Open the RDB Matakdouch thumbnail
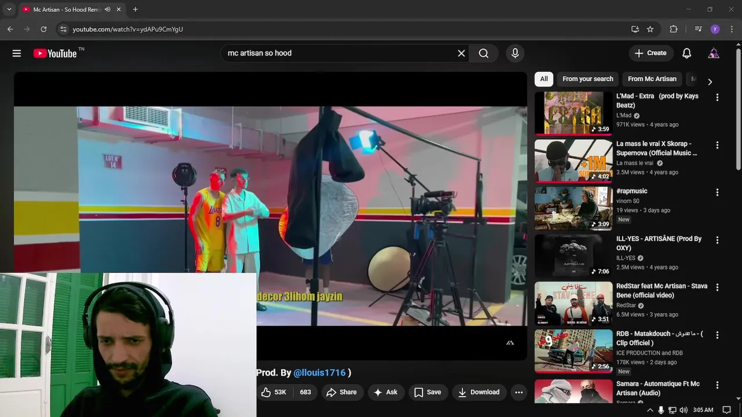 (573, 351)
